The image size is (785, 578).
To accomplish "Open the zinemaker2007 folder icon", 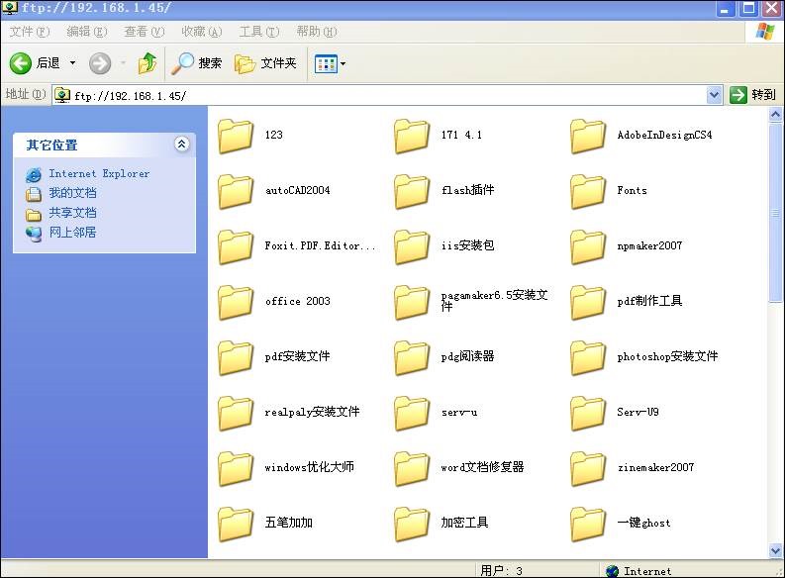I will [x=588, y=468].
